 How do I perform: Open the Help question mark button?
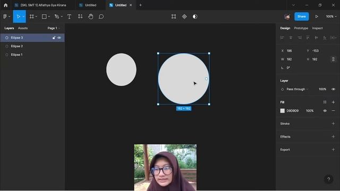[x=329, y=179]
